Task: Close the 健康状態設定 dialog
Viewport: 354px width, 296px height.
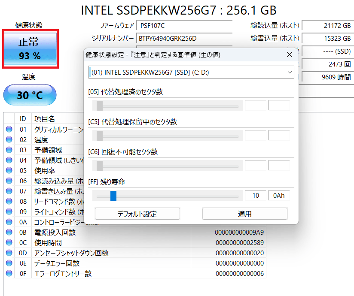Action: point(290,54)
